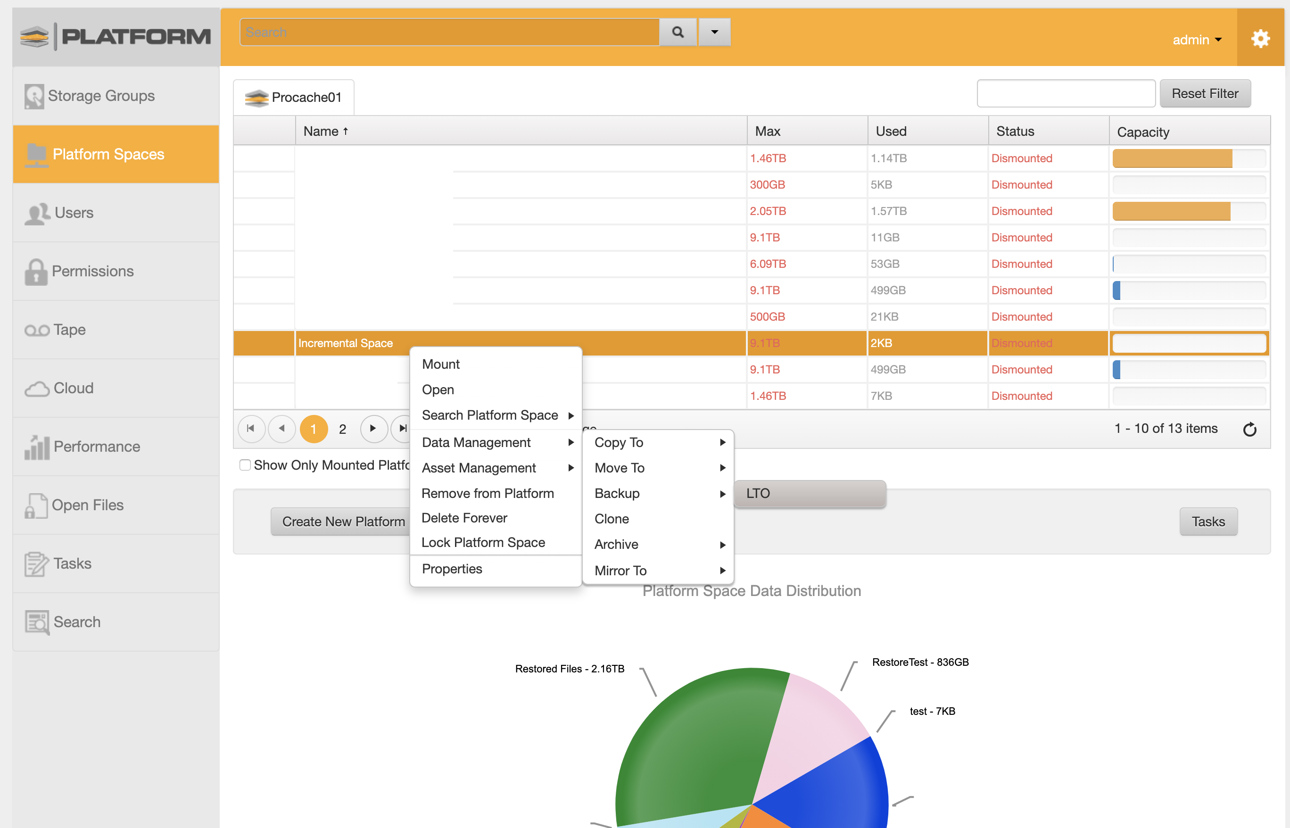Open the Tape management section
The width and height of the screenshot is (1290, 828).
69,330
